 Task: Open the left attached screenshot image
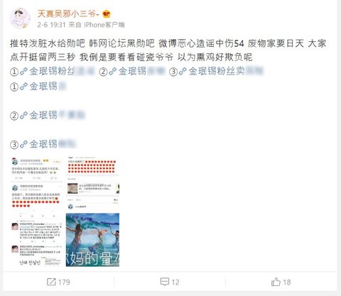tap(37, 212)
